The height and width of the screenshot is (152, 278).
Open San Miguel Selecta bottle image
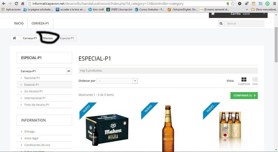pos(168,128)
